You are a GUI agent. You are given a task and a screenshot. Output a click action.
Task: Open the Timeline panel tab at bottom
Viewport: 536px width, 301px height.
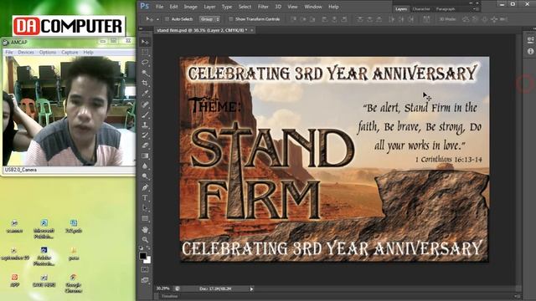170,296
